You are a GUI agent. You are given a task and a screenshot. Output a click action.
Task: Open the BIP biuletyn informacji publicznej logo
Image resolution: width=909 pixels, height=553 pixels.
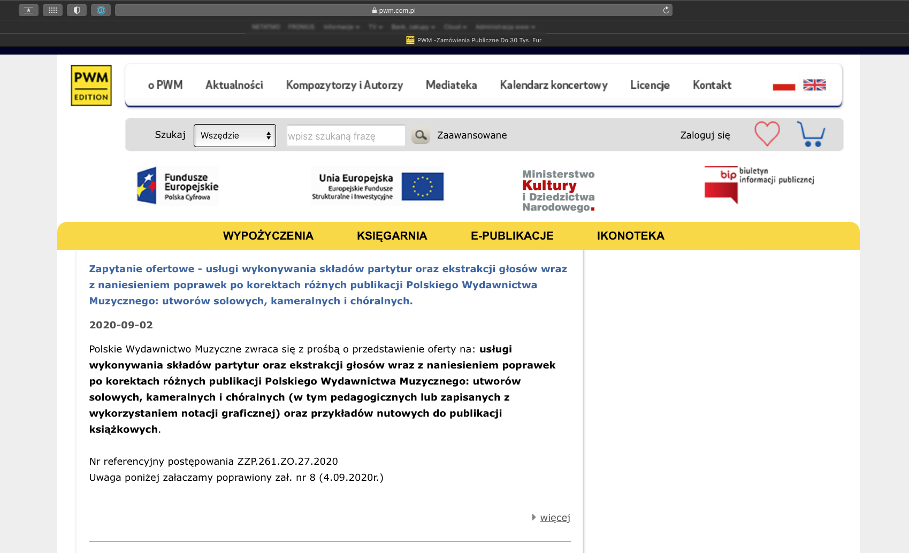[759, 185]
